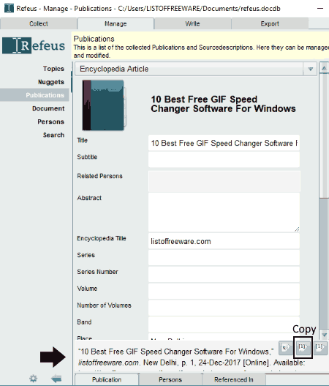The height and width of the screenshot is (386, 329).
Task: Open Persons in the left sidebar
Action: pos(51,122)
